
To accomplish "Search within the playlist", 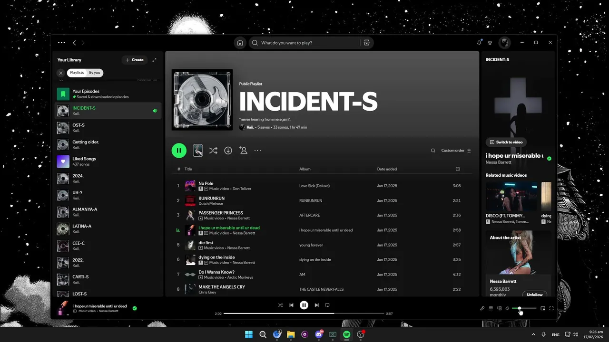I will pyautogui.click(x=433, y=151).
